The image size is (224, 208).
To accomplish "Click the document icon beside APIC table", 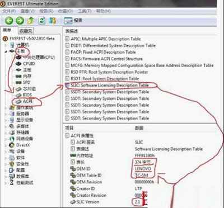I will 67,39.
